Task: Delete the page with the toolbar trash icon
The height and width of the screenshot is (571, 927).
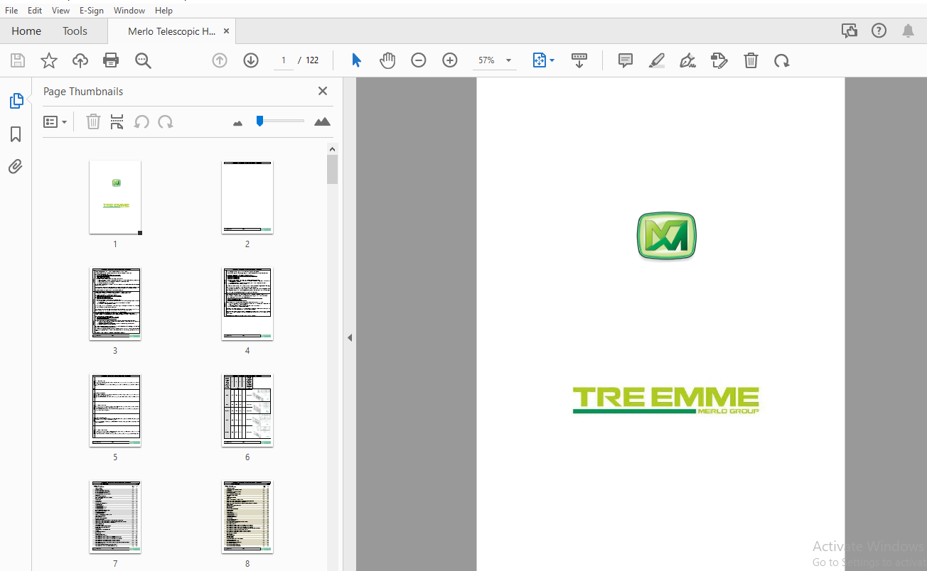Action: pyautogui.click(x=751, y=60)
